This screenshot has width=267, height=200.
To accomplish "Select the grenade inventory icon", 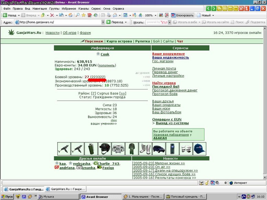I will [x=91, y=149].
